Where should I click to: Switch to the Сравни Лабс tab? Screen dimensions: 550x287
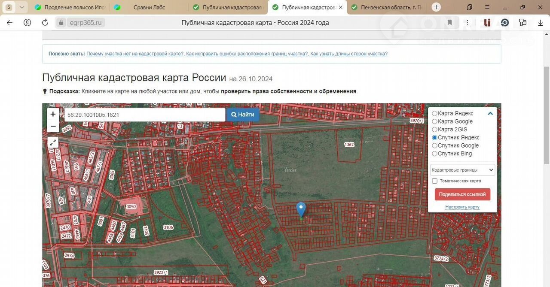(149, 7)
